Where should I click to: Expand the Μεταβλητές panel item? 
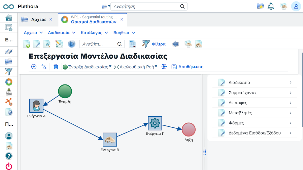click(255, 113)
